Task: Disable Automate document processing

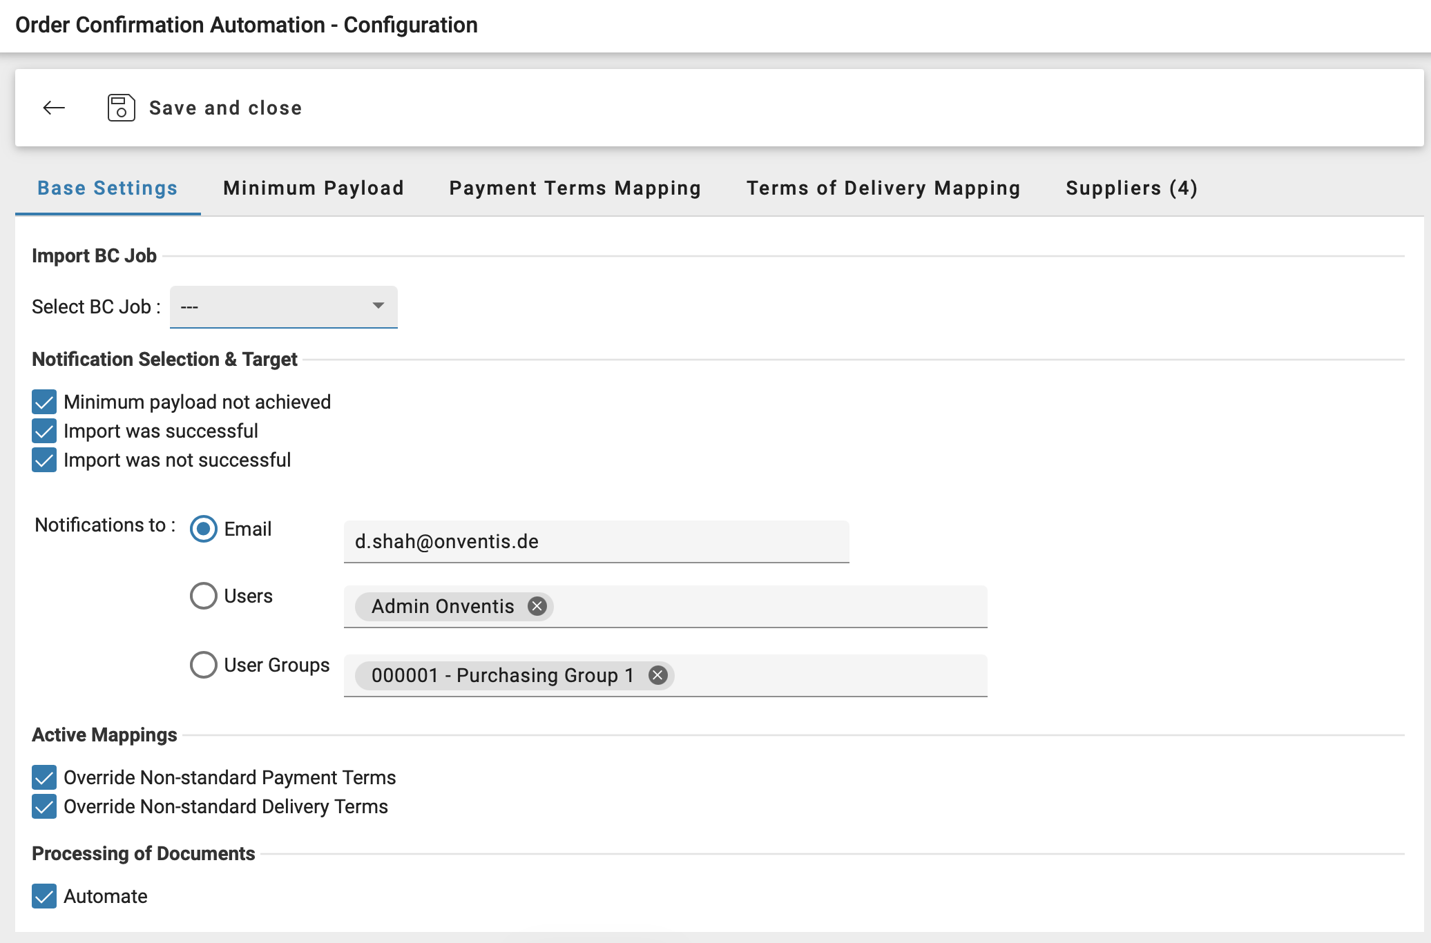Action: [44, 897]
